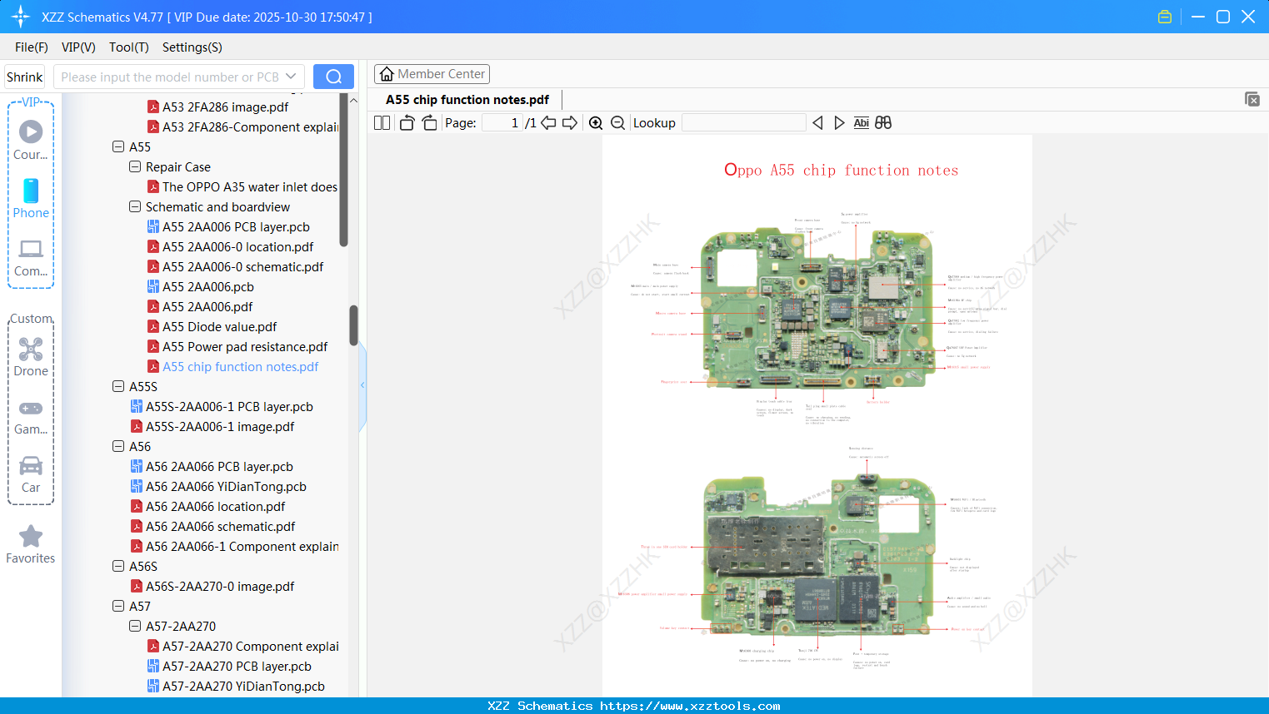This screenshot has width=1269, height=714.
Task: Click the binoculars search icon
Action: coord(883,122)
